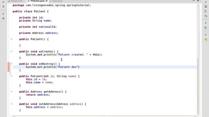Image resolution: width=209 pixels, height=117 pixels.
Task: Collapse the Patient() constructor fold
Action: (11, 39)
